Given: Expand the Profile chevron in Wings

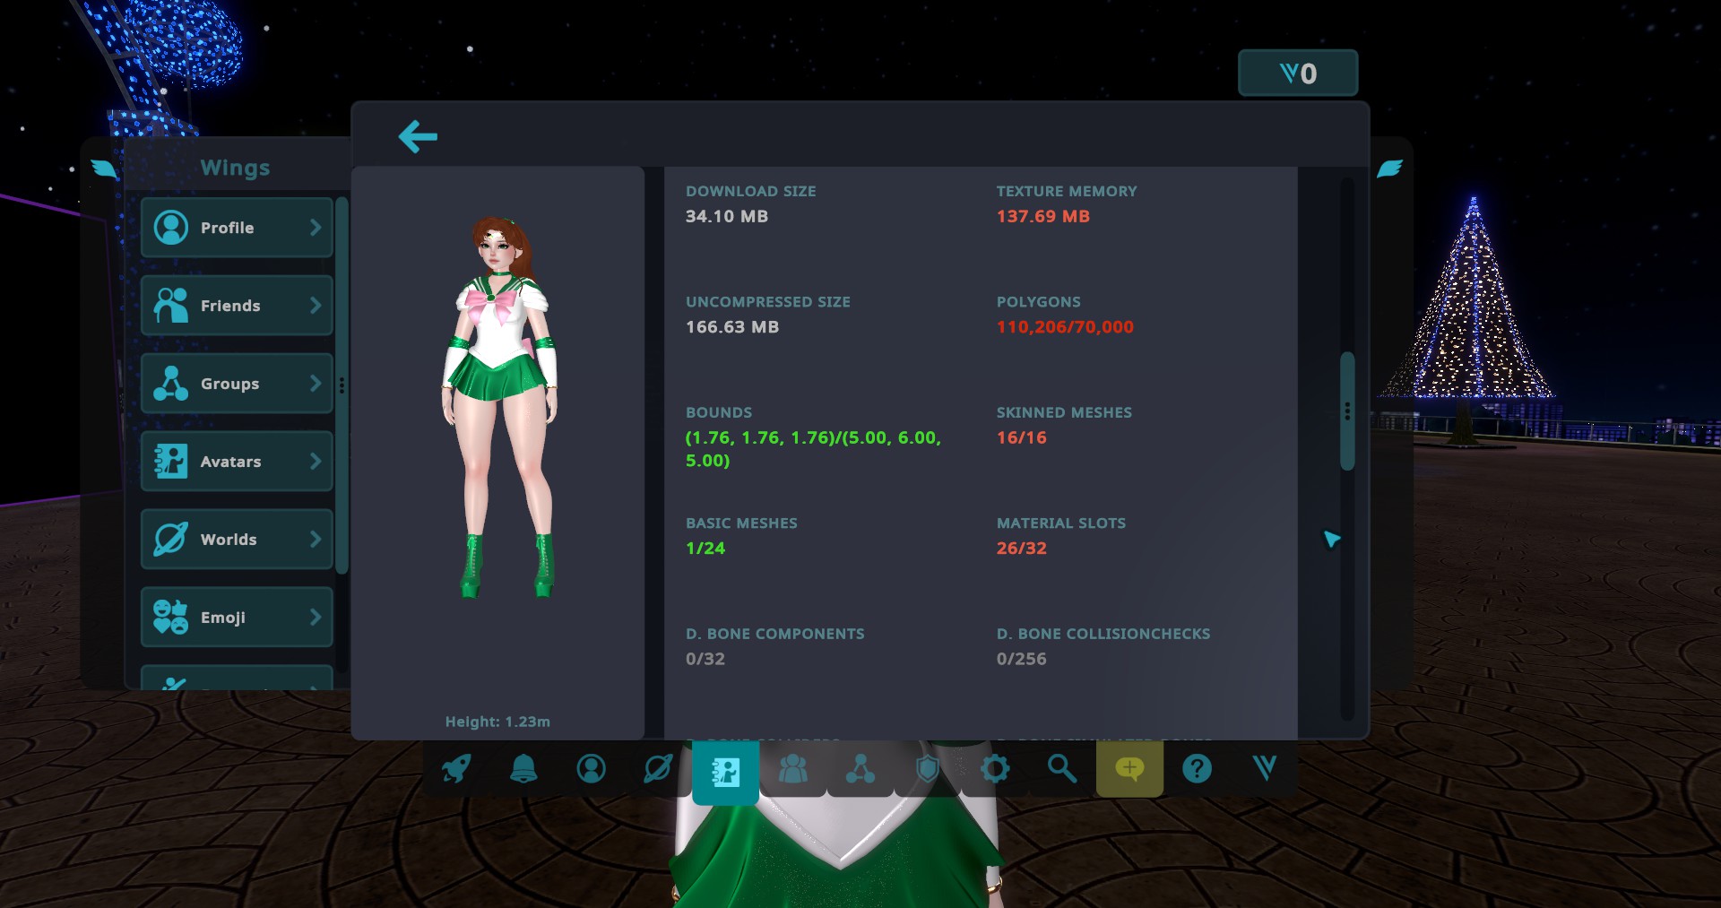Looking at the screenshot, I should tap(316, 228).
